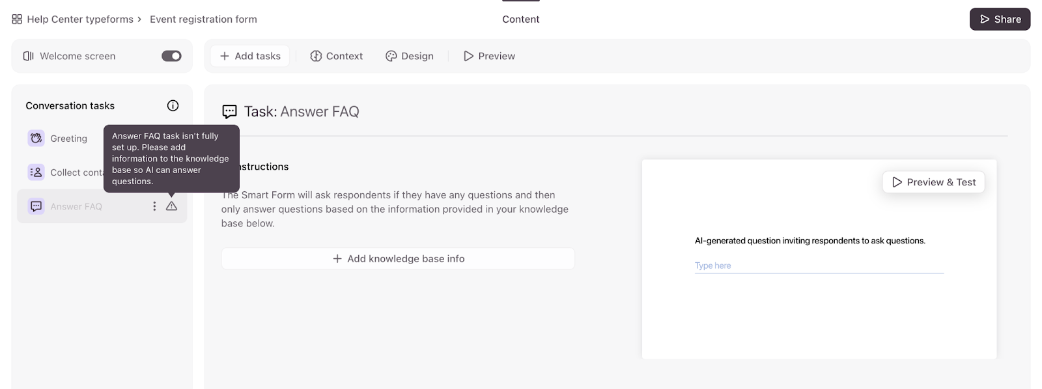Open the Answer FAQ three-dot menu
The width and height of the screenshot is (1042, 389).
tap(154, 206)
